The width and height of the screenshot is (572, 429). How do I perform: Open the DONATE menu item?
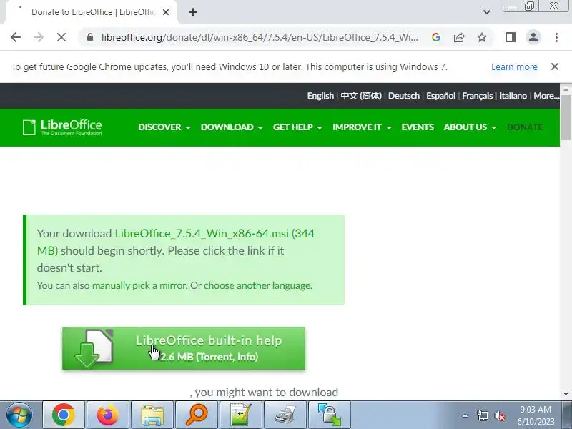(x=525, y=127)
